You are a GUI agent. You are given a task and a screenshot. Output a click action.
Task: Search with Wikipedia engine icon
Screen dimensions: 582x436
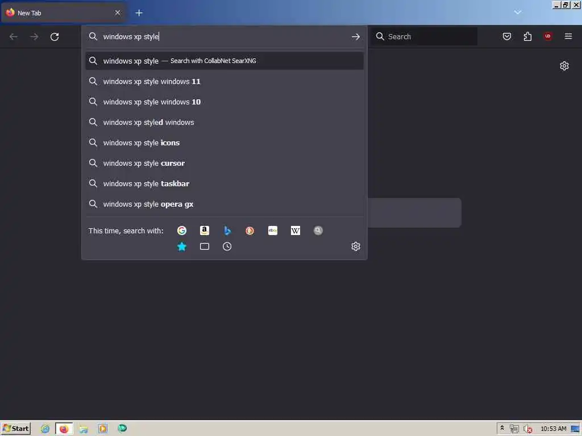coord(296,230)
